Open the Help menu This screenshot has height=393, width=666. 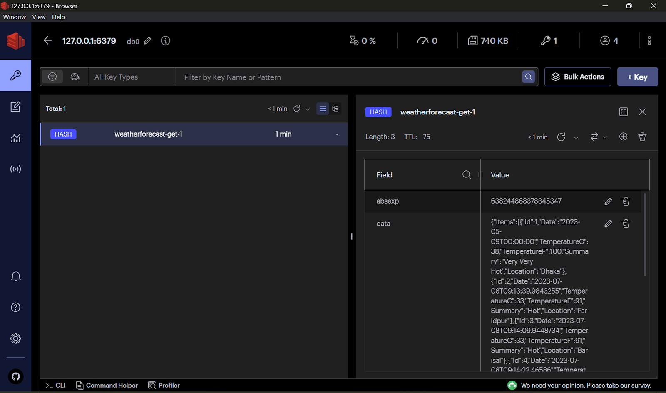pos(58,17)
